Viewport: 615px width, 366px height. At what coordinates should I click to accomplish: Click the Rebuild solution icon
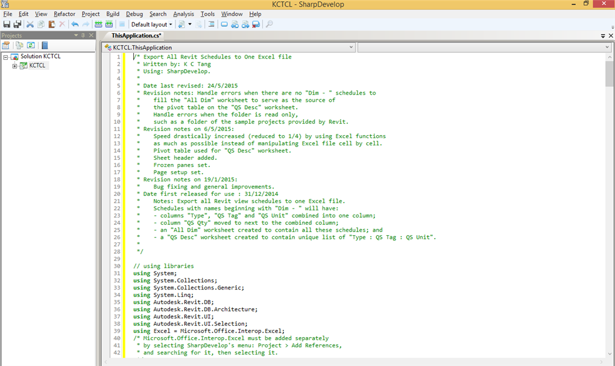pyautogui.click(x=109, y=24)
